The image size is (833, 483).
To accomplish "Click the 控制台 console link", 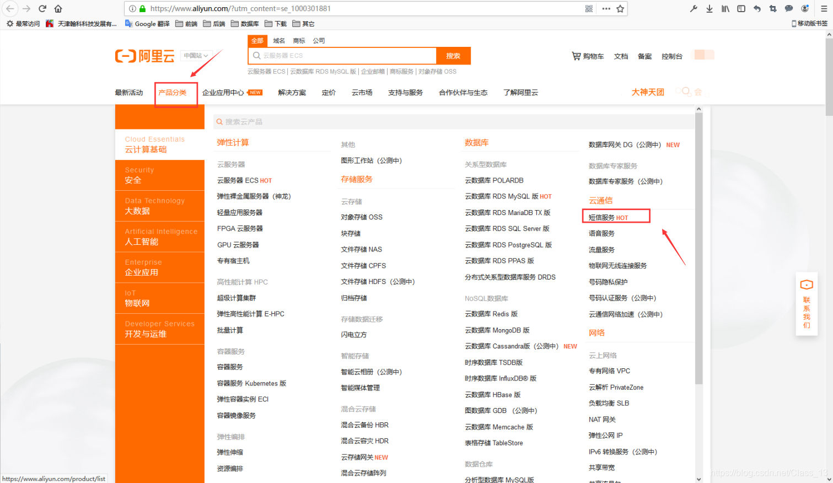I will [x=672, y=56].
